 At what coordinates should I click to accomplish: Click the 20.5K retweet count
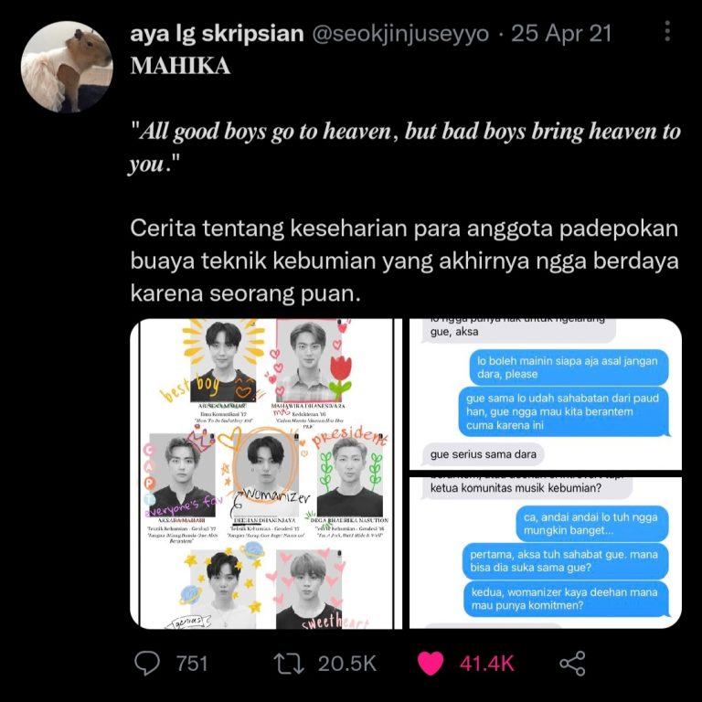[347, 664]
